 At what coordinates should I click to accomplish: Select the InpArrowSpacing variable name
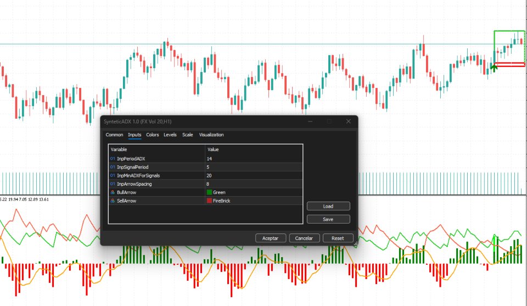point(134,184)
